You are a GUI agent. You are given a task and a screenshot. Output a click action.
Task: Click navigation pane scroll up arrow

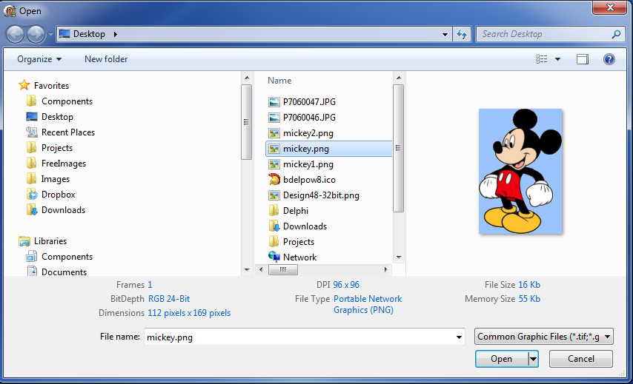[x=247, y=78]
